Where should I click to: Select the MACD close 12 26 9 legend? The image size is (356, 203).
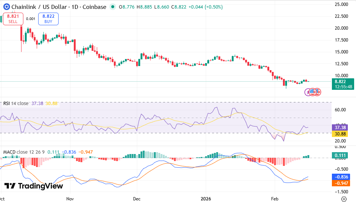coord(24,152)
